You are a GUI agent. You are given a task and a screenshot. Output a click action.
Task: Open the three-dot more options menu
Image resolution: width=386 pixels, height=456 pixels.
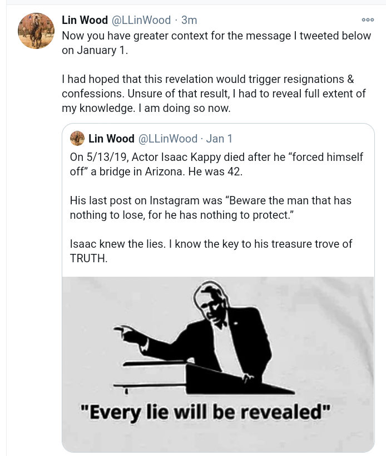(368, 19)
